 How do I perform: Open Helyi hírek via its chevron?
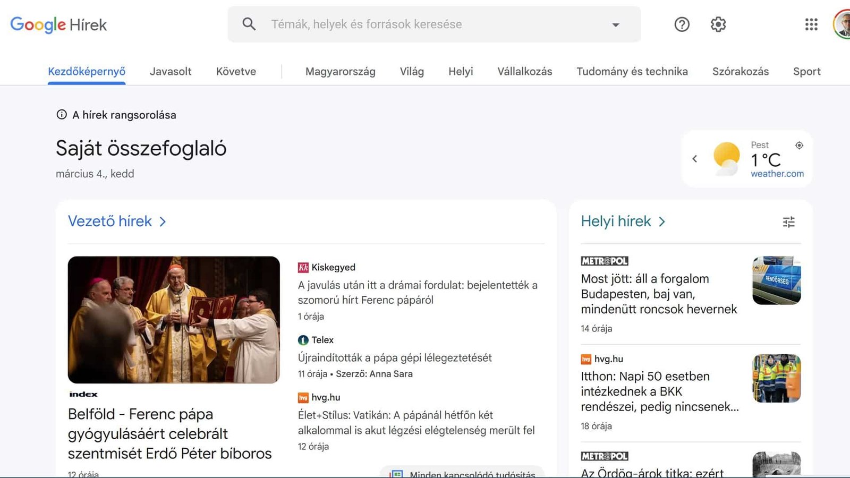point(662,221)
